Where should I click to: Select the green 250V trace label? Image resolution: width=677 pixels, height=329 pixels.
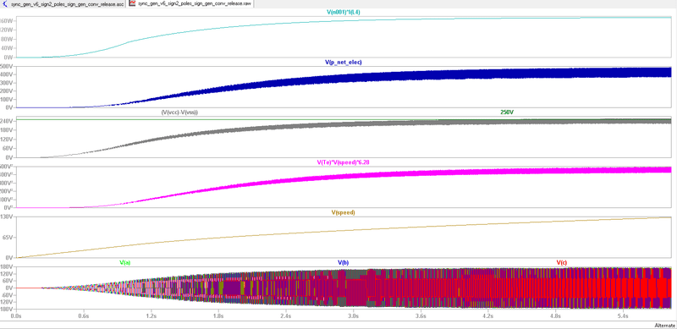click(x=507, y=112)
